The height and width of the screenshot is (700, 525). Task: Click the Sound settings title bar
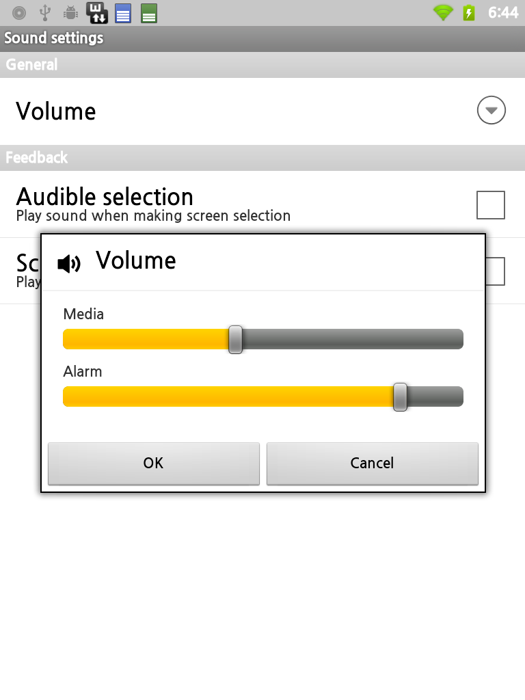[262, 38]
